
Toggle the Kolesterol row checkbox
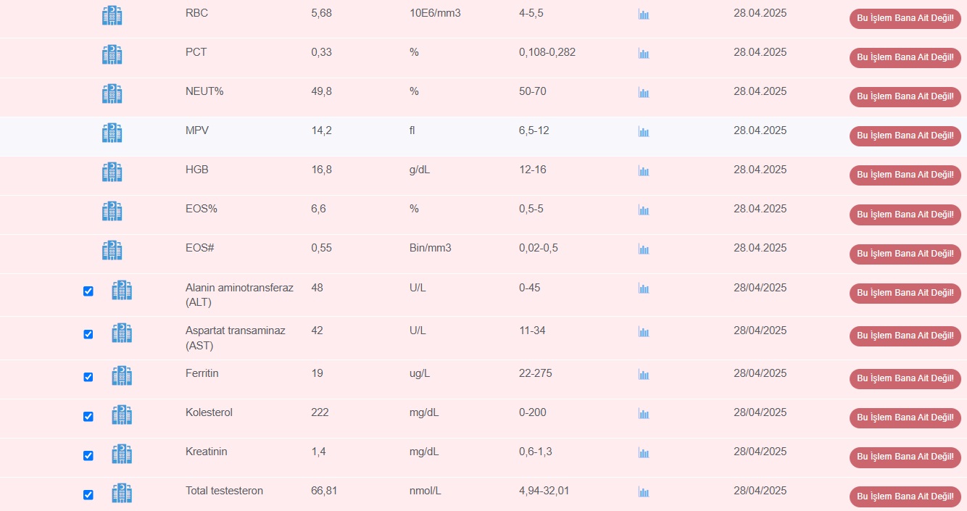click(x=88, y=416)
